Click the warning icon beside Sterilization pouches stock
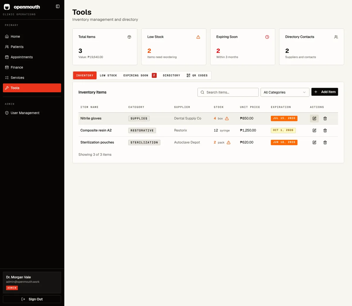This screenshot has height=306, width=352. pyautogui.click(x=229, y=142)
